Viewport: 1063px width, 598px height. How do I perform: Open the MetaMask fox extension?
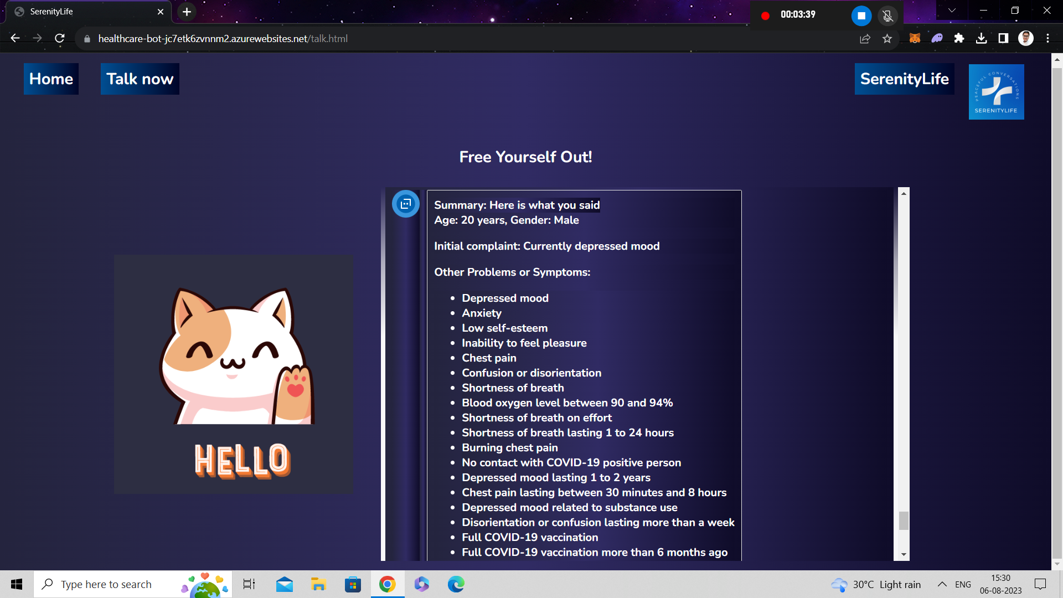tap(915, 38)
